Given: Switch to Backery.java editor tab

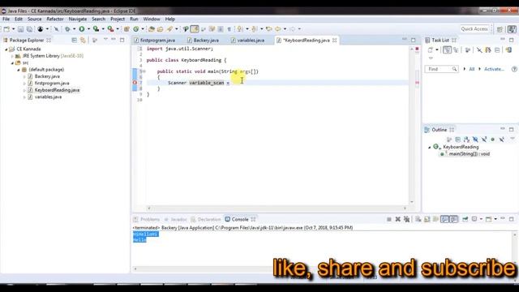Looking at the screenshot, I should point(204,40).
